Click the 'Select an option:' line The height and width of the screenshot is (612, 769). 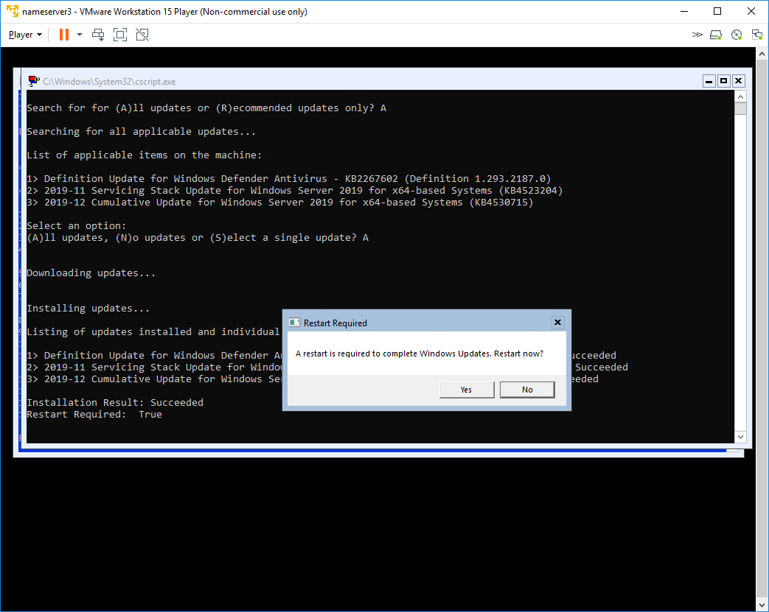(77, 225)
